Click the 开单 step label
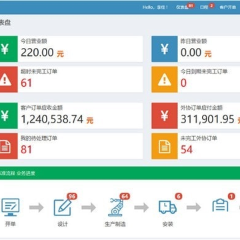Viewport: 240px width, 240px height. pos(11,224)
